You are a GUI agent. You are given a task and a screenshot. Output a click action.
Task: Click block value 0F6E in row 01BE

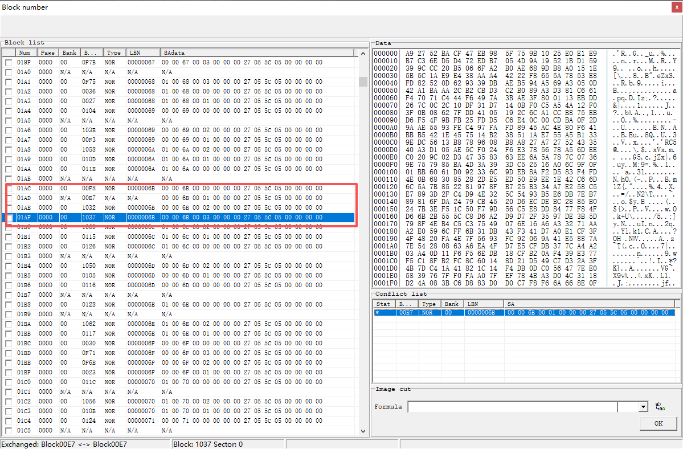[x=88, y=363]
